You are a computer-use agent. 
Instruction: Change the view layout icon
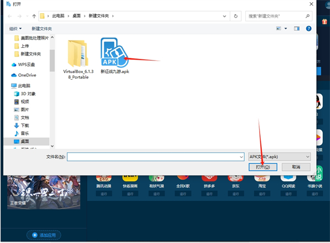point(278,29)
